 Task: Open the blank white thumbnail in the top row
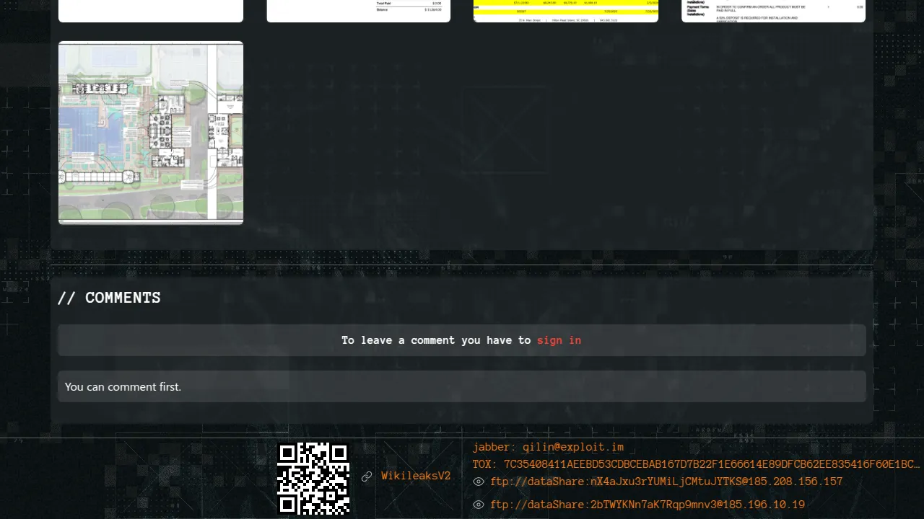tap(151, 10)
